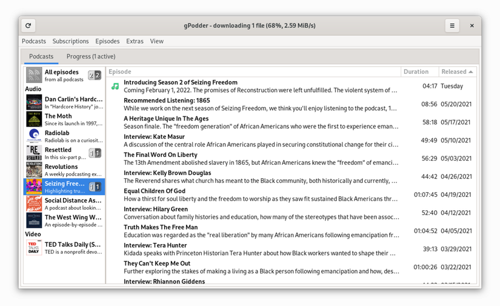This screenshot has height=306, width=500.
Task: Open the Subscriptions menu
Action: [70, 41]
